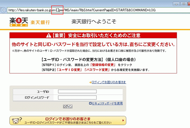
Task: Click the 楽天銀行へようこそ heading
Action: (x=94, y=22)
